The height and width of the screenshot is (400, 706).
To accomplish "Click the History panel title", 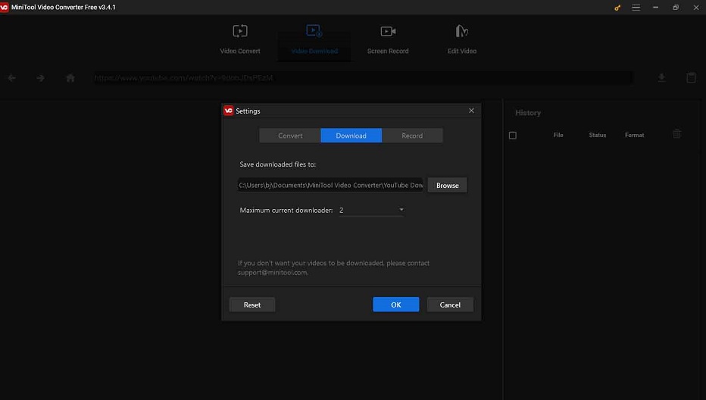I will coord(528,113).
